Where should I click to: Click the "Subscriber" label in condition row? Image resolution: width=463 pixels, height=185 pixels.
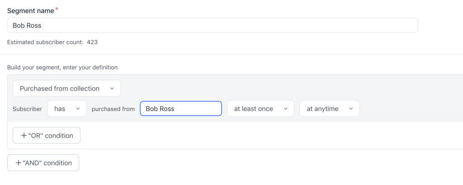pyautogui.click(x=28, y=109)
